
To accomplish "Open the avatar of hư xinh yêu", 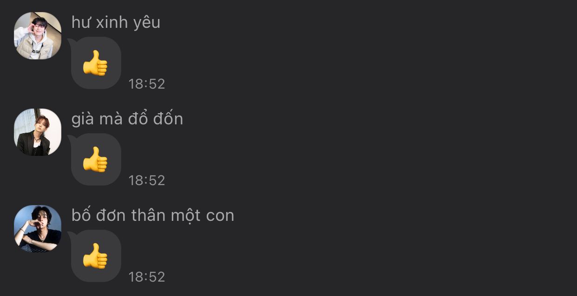I will click(x=38, y=36).
